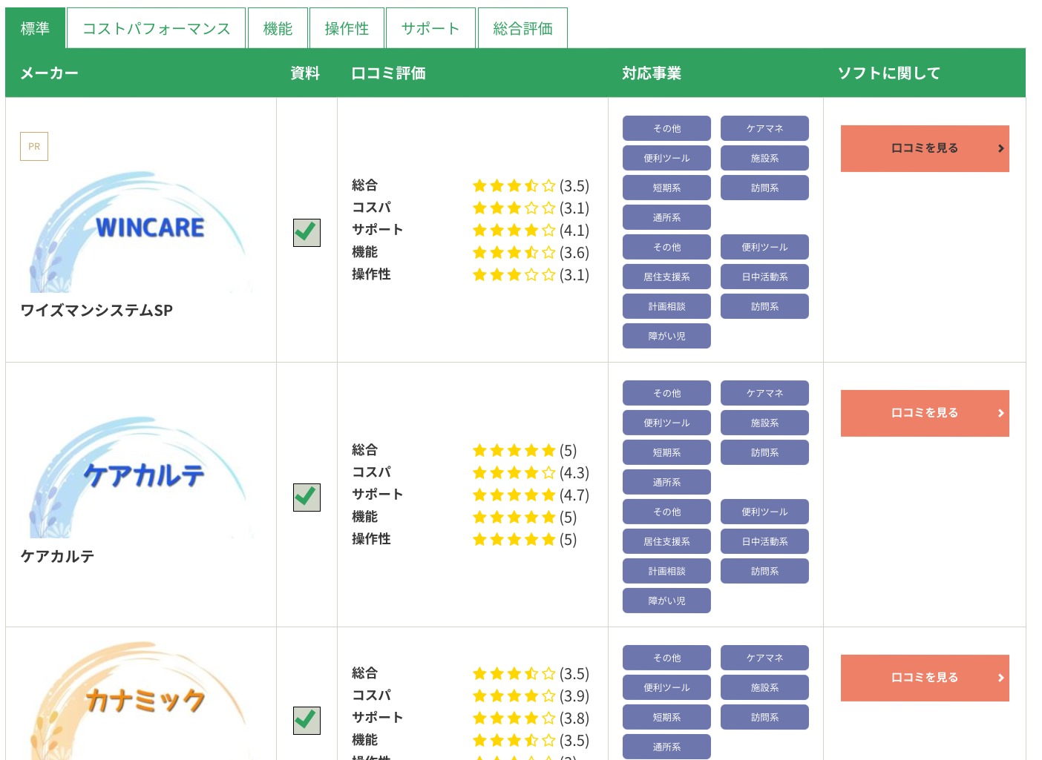Click 口コミを見る for ワイズマンシステムSP

coord(925,148)
